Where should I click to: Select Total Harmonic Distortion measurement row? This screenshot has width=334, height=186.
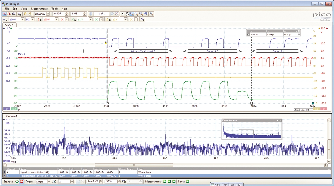[167, 176]
